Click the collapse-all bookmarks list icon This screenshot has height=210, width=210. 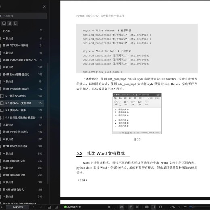(4, 23)
